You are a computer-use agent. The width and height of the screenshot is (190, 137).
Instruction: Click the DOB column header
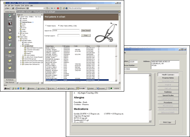(x=80, y=46)
